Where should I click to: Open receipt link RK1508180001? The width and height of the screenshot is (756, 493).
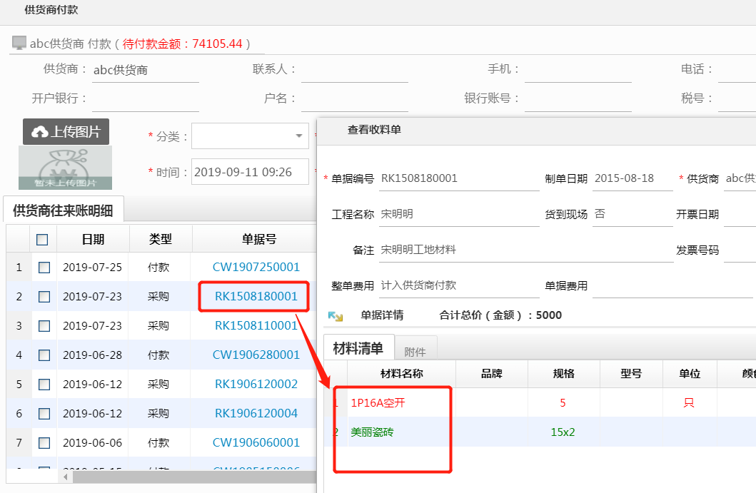coord(256,297)
